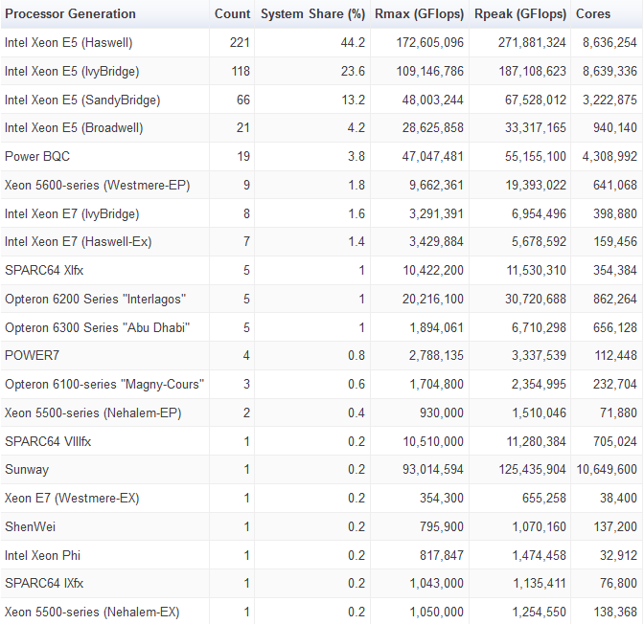Click the ShenWei cores value 137,200
The image size is (644, 624).
(615, 526)
